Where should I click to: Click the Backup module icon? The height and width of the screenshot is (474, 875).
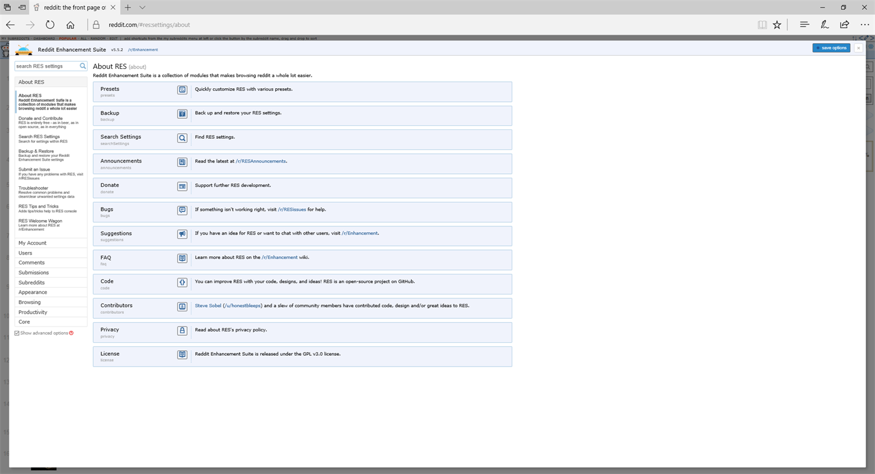pyautogui.click(x=182, y=114)
